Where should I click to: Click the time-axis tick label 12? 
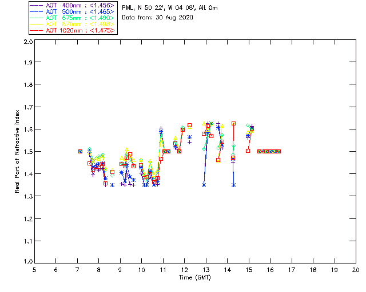[184, 270]
